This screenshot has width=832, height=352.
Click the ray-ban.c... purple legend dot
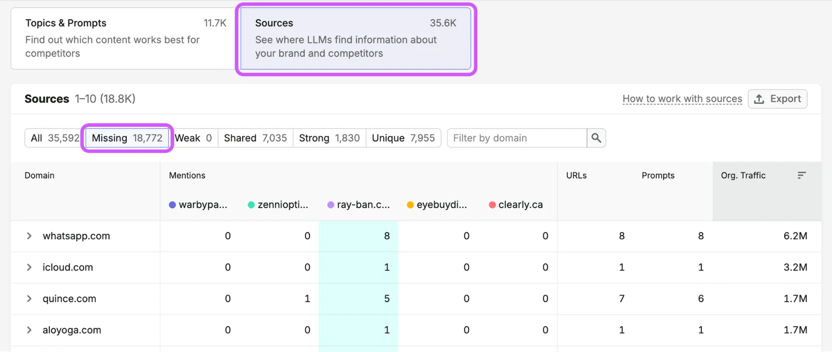pos(331,205)
